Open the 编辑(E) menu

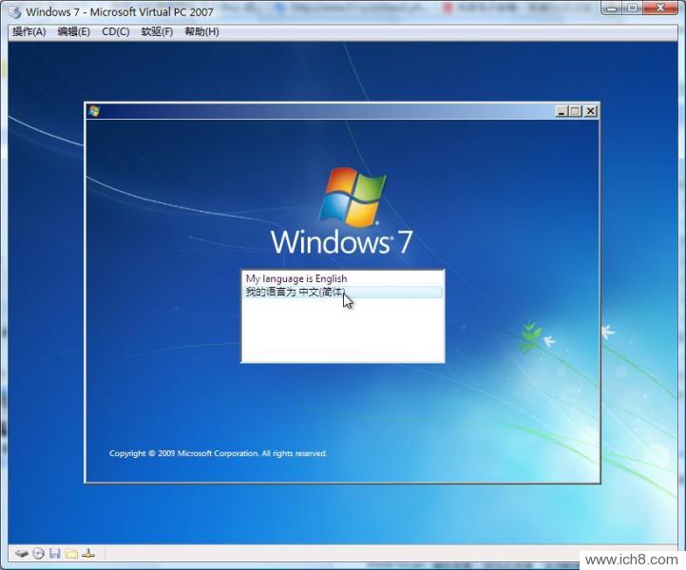coord(73,31)
